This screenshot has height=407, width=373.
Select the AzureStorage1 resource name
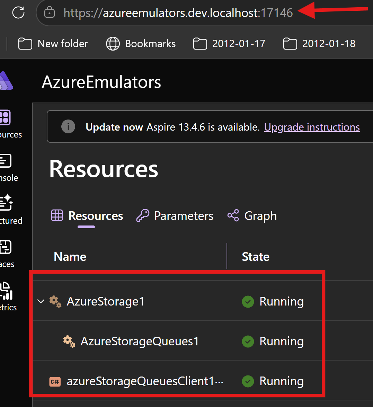(x=105, y=302)
